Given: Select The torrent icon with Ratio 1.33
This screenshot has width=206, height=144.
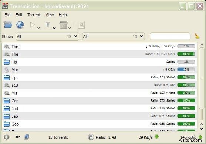Looking at the screenshot, I should pyautogui.click(x=7, y=54).
